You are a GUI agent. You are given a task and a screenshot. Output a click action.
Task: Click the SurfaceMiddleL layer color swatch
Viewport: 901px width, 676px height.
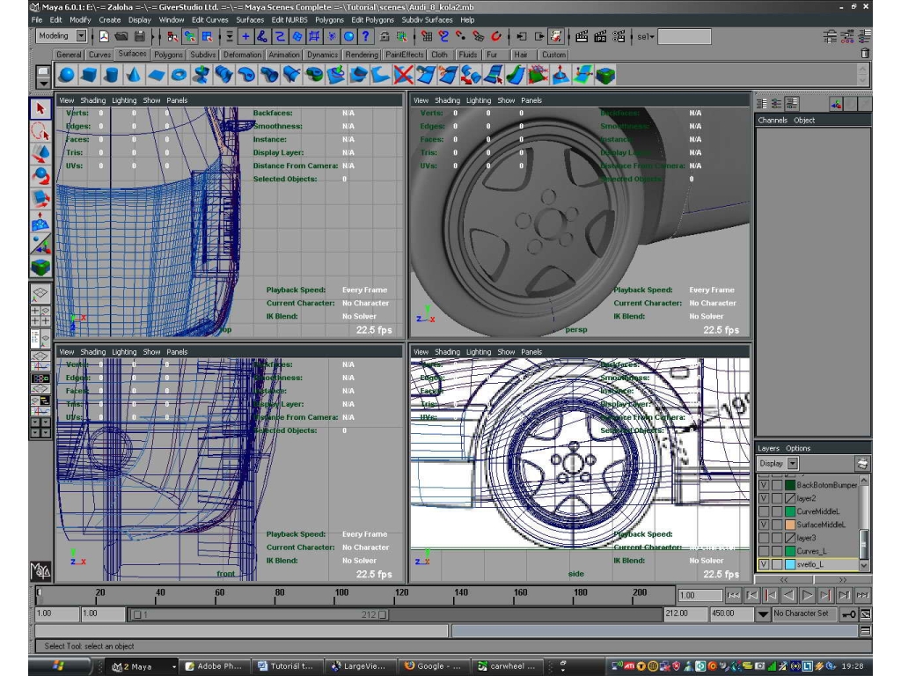tap(790, 525)
